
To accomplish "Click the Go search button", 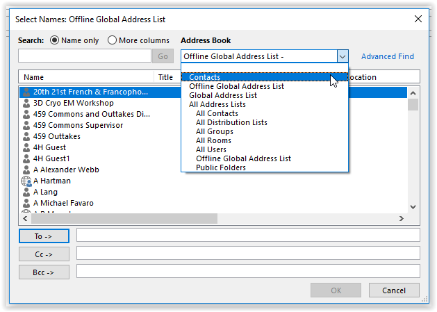I will (x=163, y=56).
